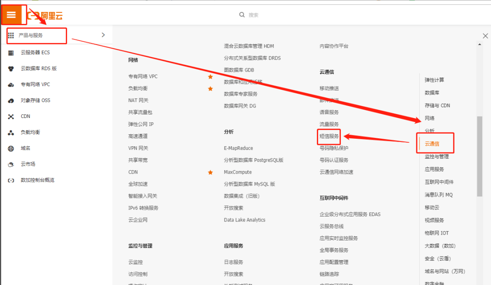
Task: Open Data Lake Analytics link
Action: pyautogui.click(x=244, y=220)
